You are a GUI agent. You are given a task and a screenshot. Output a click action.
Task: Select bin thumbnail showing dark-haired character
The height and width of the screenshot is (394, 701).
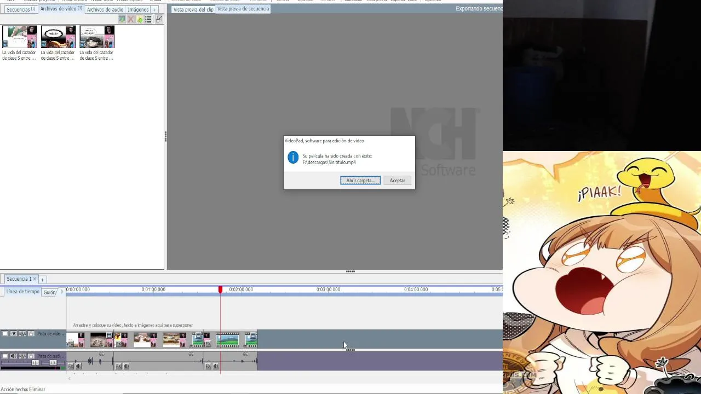click(97, 37)
